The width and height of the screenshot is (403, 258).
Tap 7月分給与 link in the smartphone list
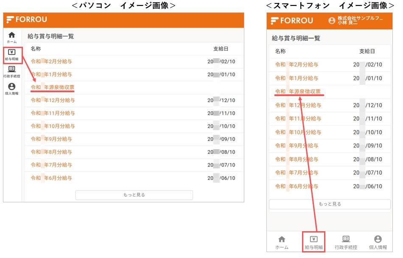(x=297, y=173)
